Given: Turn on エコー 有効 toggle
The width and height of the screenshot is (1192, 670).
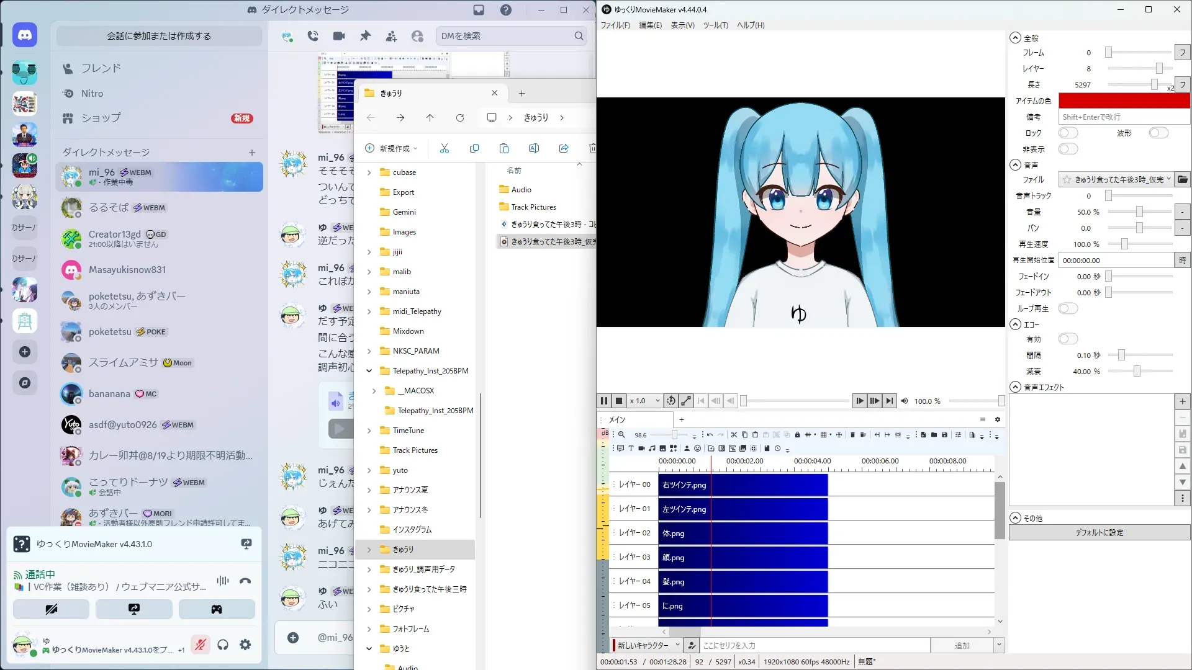Looking at the screenshot, I should 1068,339.
